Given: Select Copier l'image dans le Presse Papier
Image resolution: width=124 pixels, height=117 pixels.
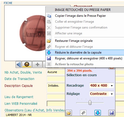Looking at the screenshot, I should tap(85, 16).
